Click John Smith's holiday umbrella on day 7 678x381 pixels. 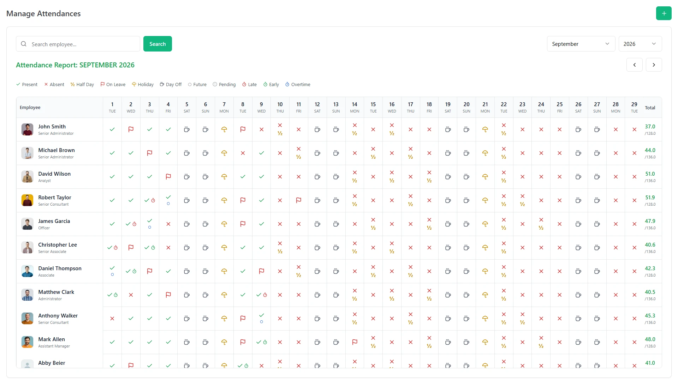[x=224, y=129]
